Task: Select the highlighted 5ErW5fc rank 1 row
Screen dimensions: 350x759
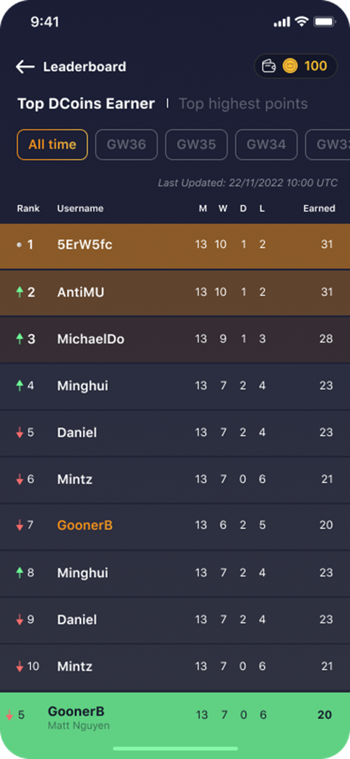Action: pos(175,244)
